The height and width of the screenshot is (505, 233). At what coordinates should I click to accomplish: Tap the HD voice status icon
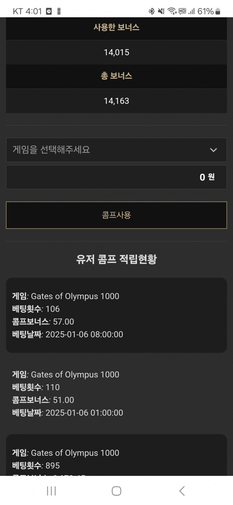pyautogui.click(x=182, y=11)
